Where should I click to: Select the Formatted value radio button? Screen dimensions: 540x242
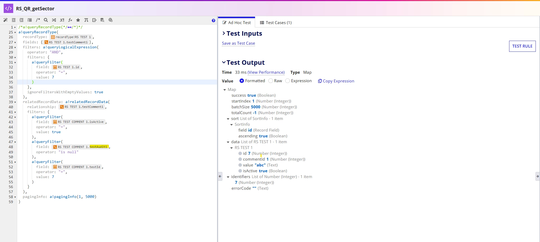(242, 81)
